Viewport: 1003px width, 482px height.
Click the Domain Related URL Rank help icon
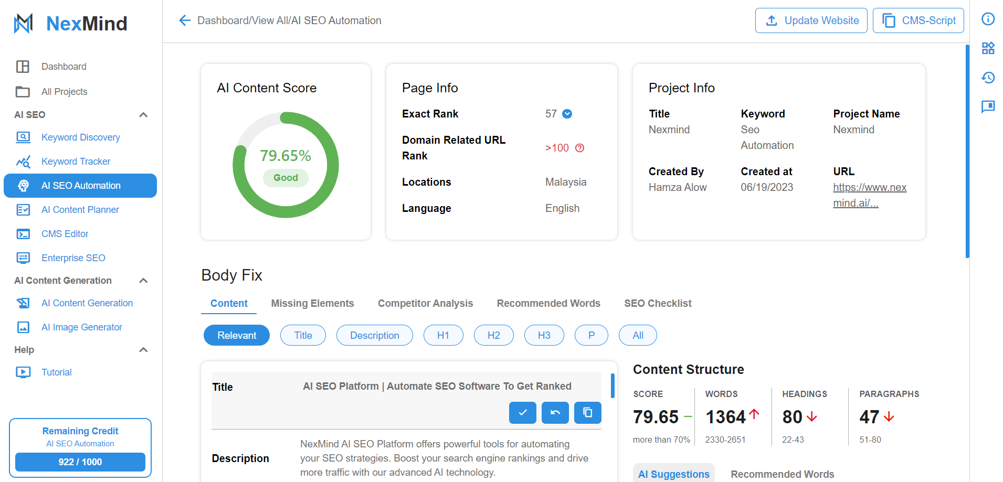coord(579,148)
